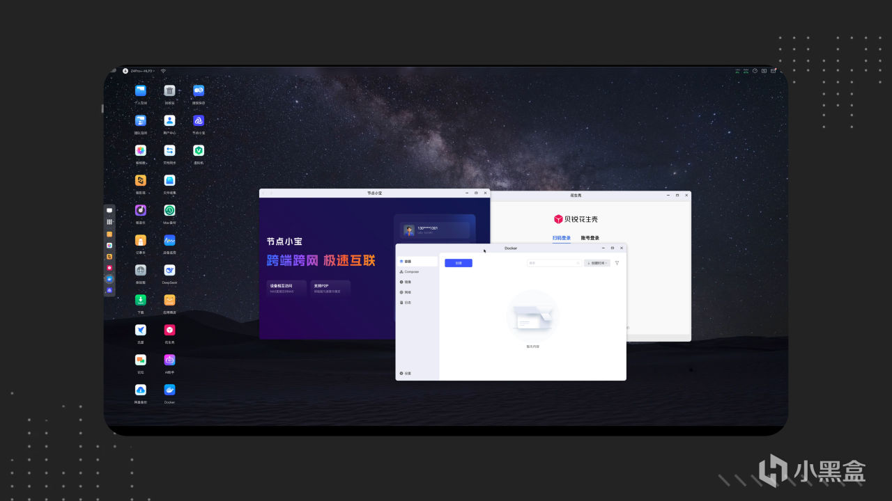Image resolution: width=892 pixels, height=501 pixels.
Task: Open 设置 settings in the Docker sidebar
Action: click(418, 374)
